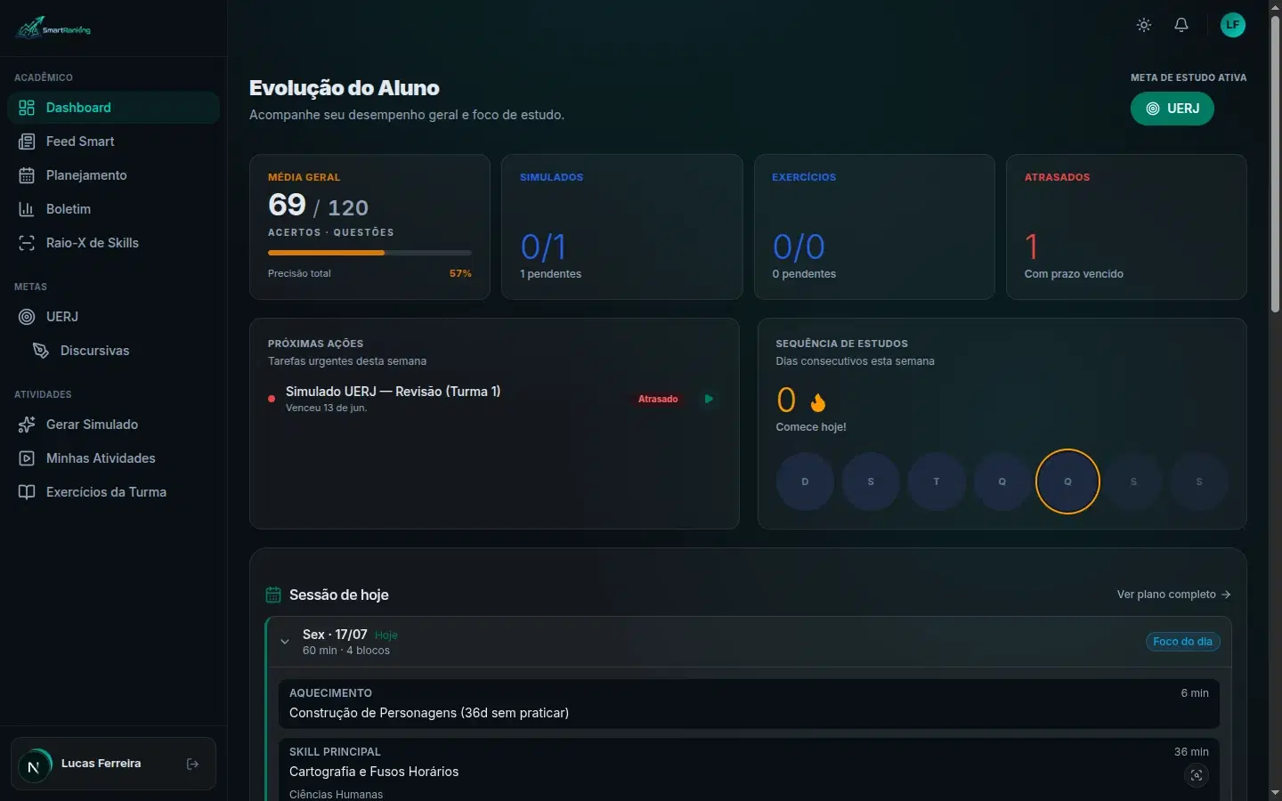The height and width of the screenshot is (801, 1282).
Task: Open Ver plano completo link
Action: point(1173,595)
